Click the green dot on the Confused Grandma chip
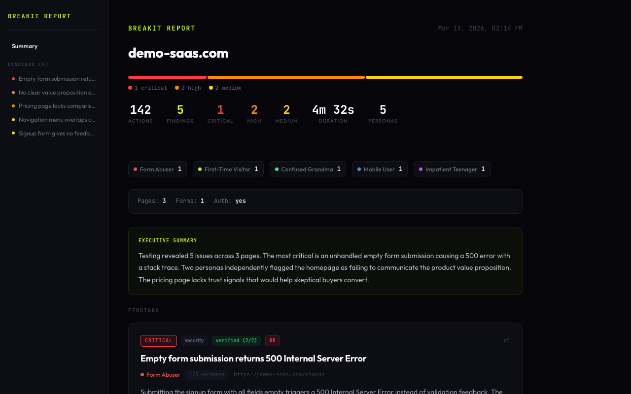Screen dimensions: 631x394 pos(277,169)
